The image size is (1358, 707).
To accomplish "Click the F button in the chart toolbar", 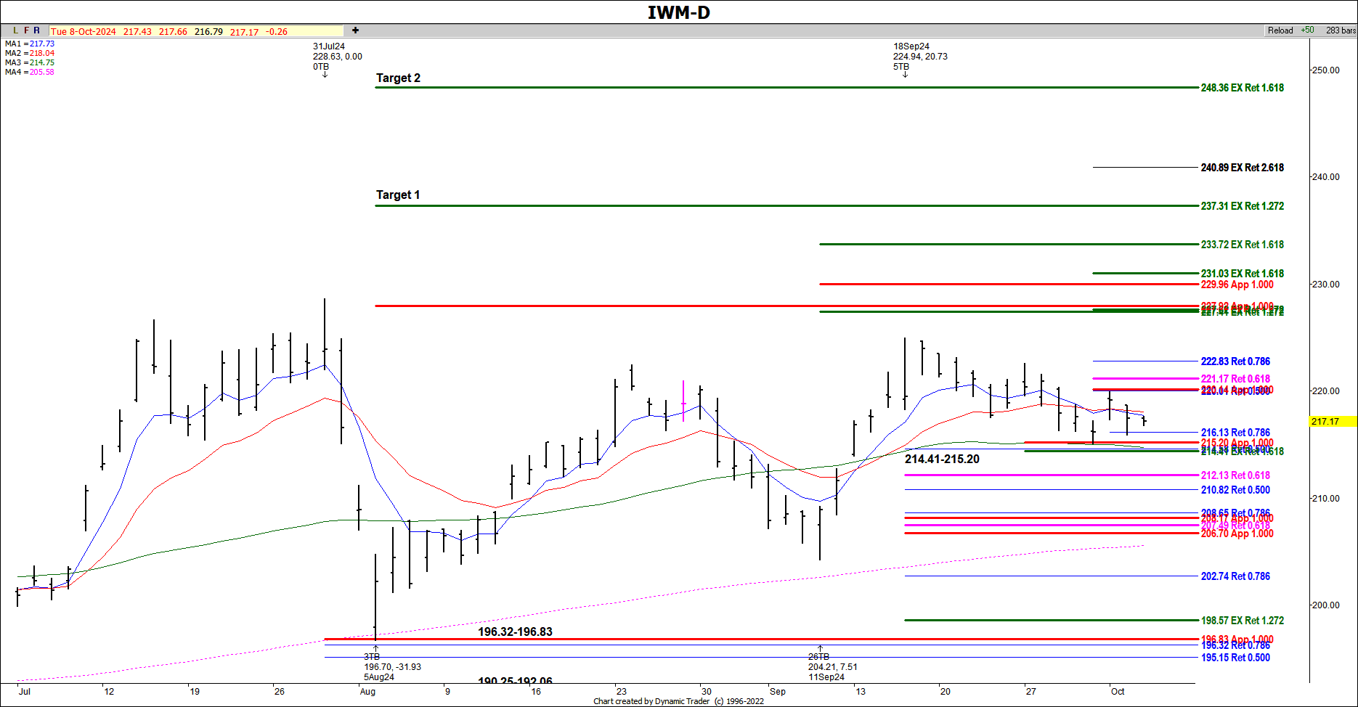I will [x=27, y=30].
